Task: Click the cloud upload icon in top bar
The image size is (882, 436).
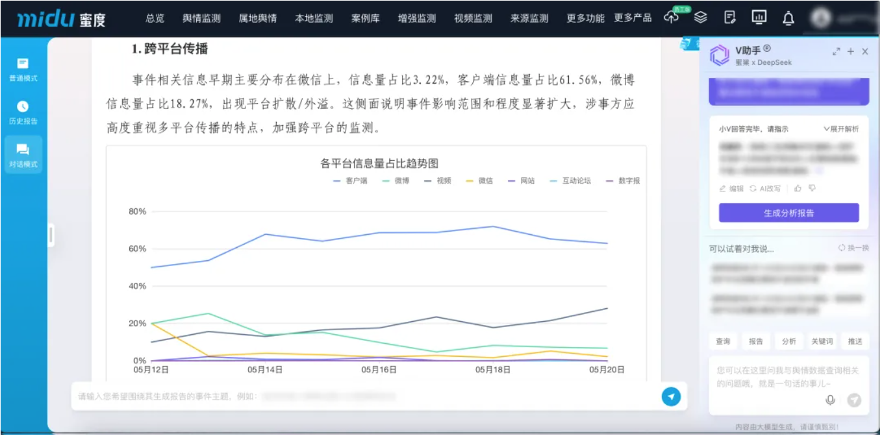Action: [671, 18]
